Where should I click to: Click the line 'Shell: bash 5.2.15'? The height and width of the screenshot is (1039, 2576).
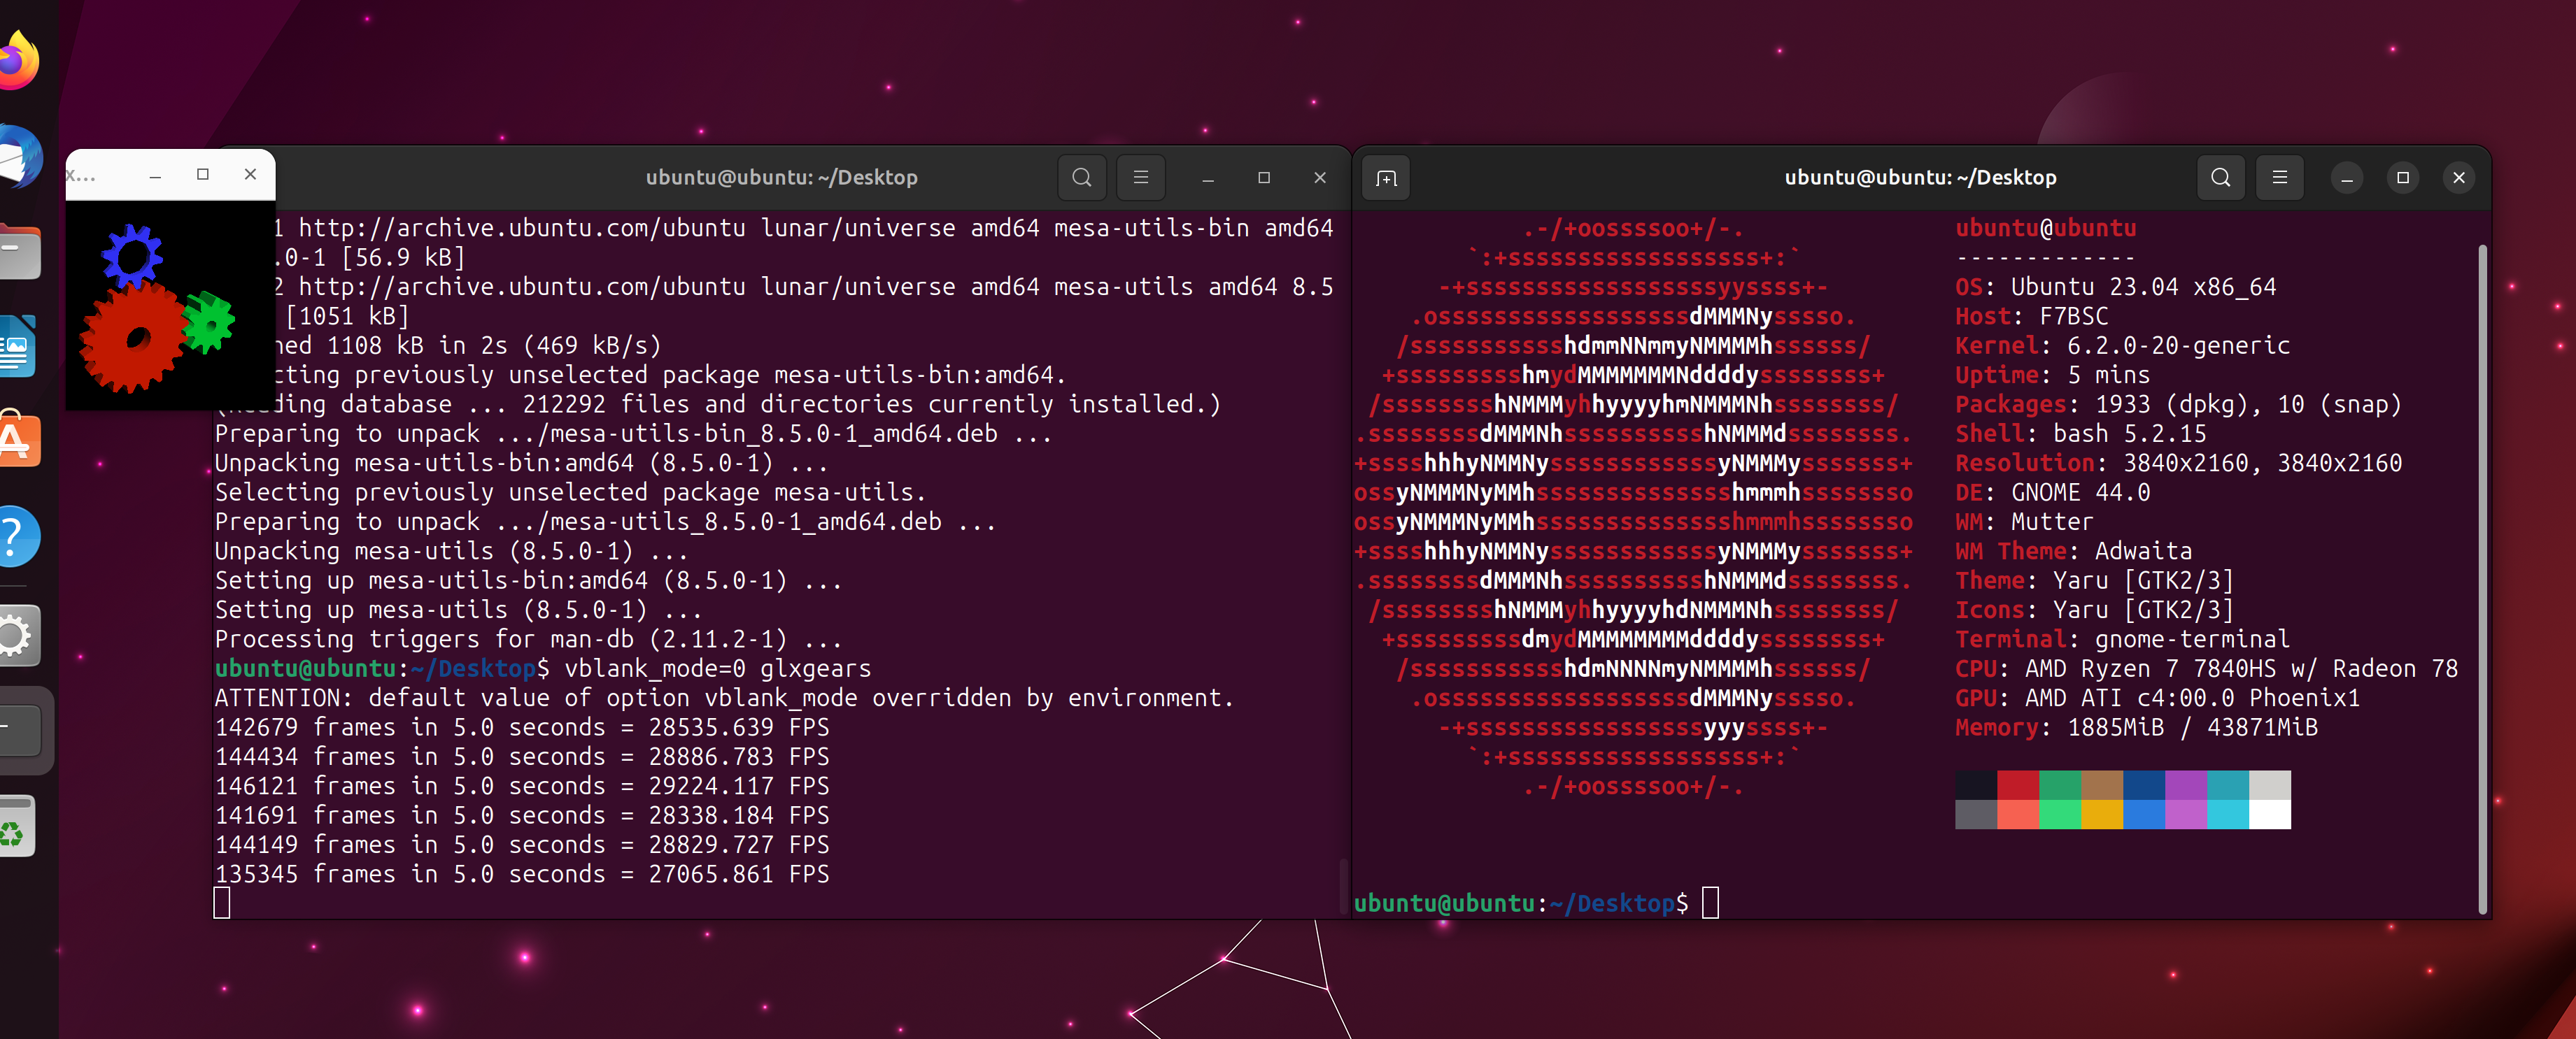(x=2080, y=433)
